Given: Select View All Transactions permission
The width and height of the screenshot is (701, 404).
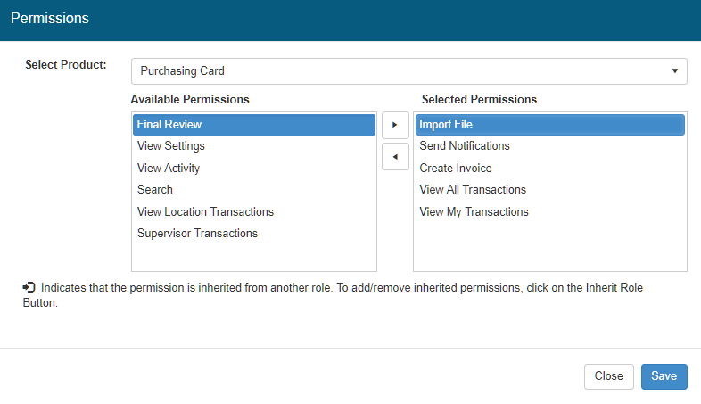Looking at the screenshot, I should tap(473, 190).
